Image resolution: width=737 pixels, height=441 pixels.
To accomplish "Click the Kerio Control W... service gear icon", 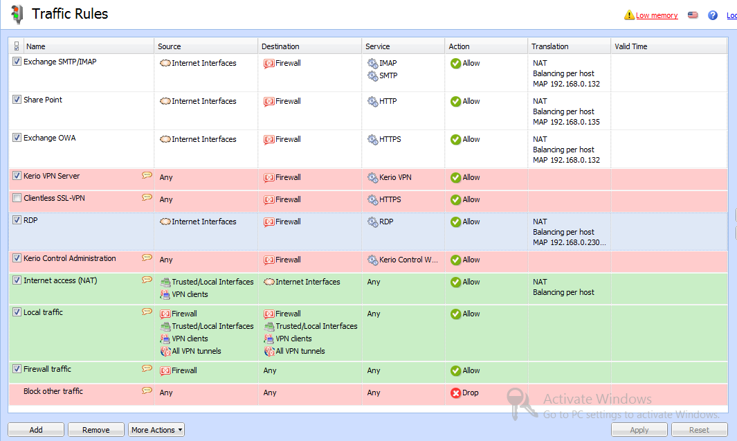I will point(373,260).
